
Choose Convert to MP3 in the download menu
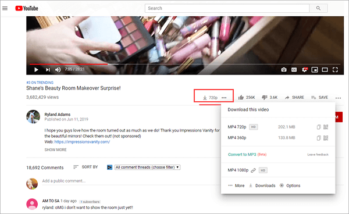tap(242, 154)
